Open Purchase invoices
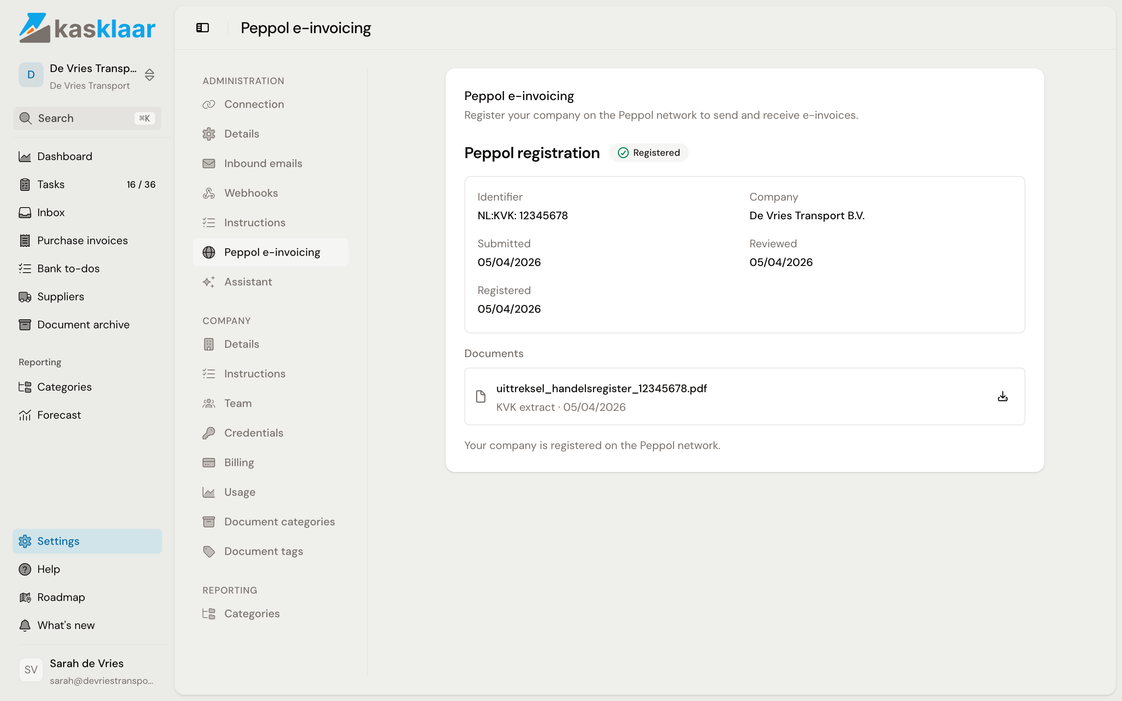This screenshot has width=1122, height=701. (87, 241)
